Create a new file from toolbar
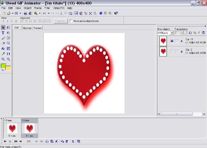Screen dimensions: 207x148 point(4,13)
